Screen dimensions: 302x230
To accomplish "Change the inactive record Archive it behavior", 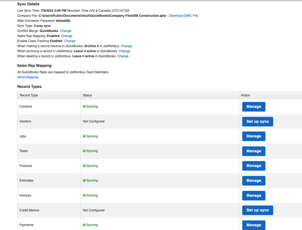I will tap(126, 46).
